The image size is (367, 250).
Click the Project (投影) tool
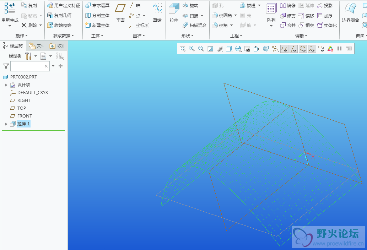(x=325, y=5)
